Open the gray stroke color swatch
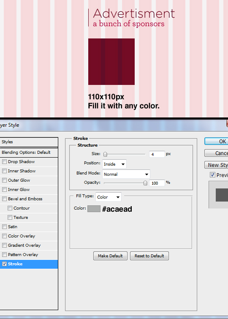 point(94,209)
